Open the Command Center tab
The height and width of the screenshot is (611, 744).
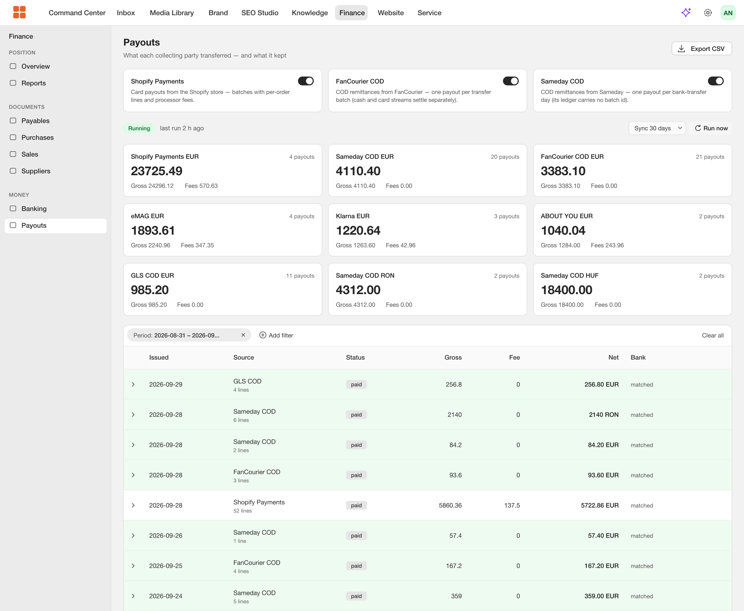pyautogui.click(x=77, y=13)
